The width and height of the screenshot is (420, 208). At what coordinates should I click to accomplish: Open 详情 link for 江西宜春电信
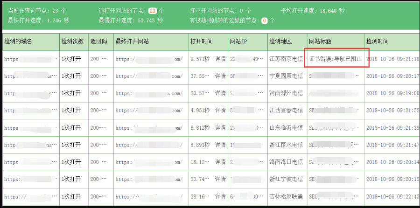[220, 111]
